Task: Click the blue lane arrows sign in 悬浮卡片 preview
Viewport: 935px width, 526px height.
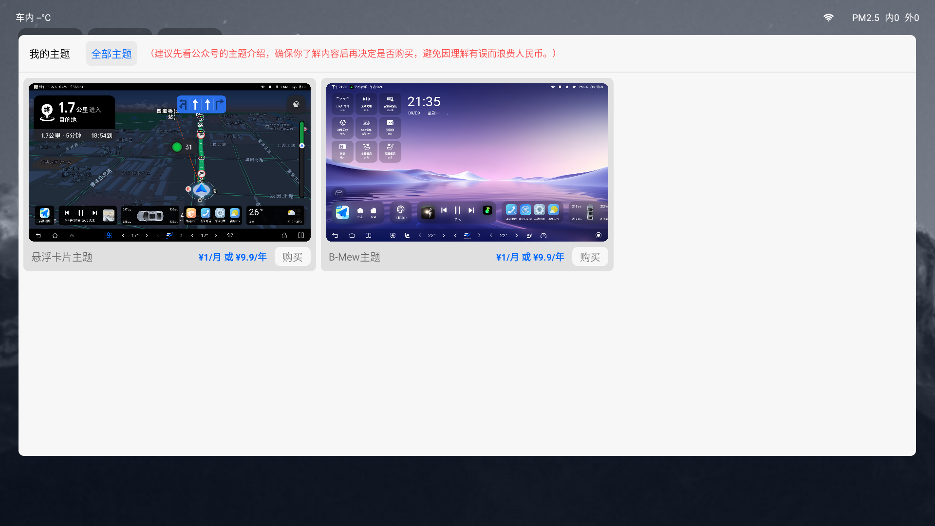Action: (x=201, y=104)
